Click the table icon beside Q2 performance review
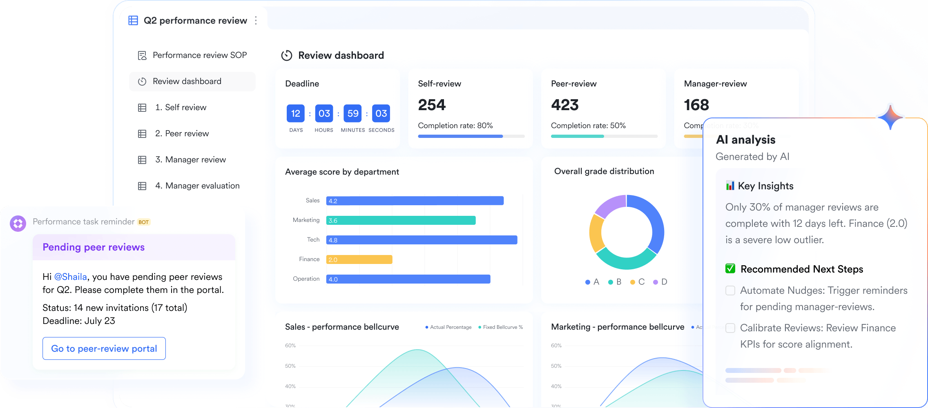928x408 pixels. point(133,20)
